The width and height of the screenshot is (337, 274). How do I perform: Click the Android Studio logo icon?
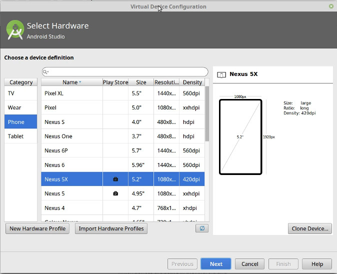coord(15,30)
